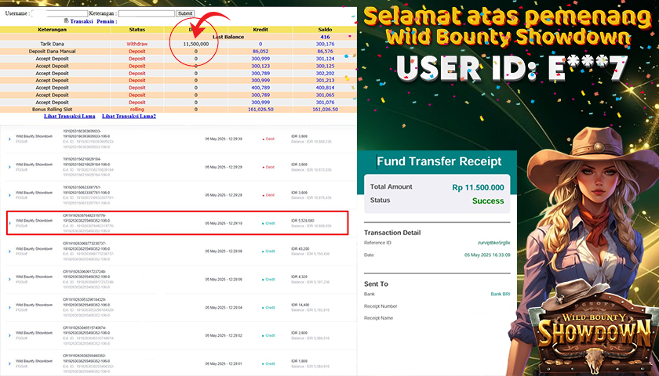Click the Tarik Dana row label
Image resolution: width=659 pixels, height=376 pixels.
pos(52,44)
